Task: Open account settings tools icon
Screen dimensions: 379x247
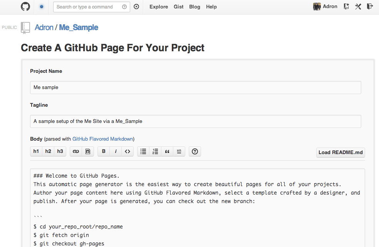Action: [x=358, y=7]
